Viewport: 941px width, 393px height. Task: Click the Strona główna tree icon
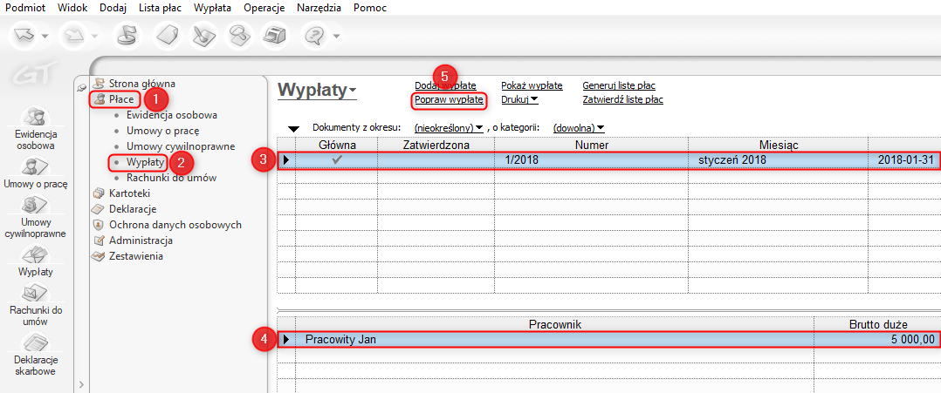[x=98, y=84]
